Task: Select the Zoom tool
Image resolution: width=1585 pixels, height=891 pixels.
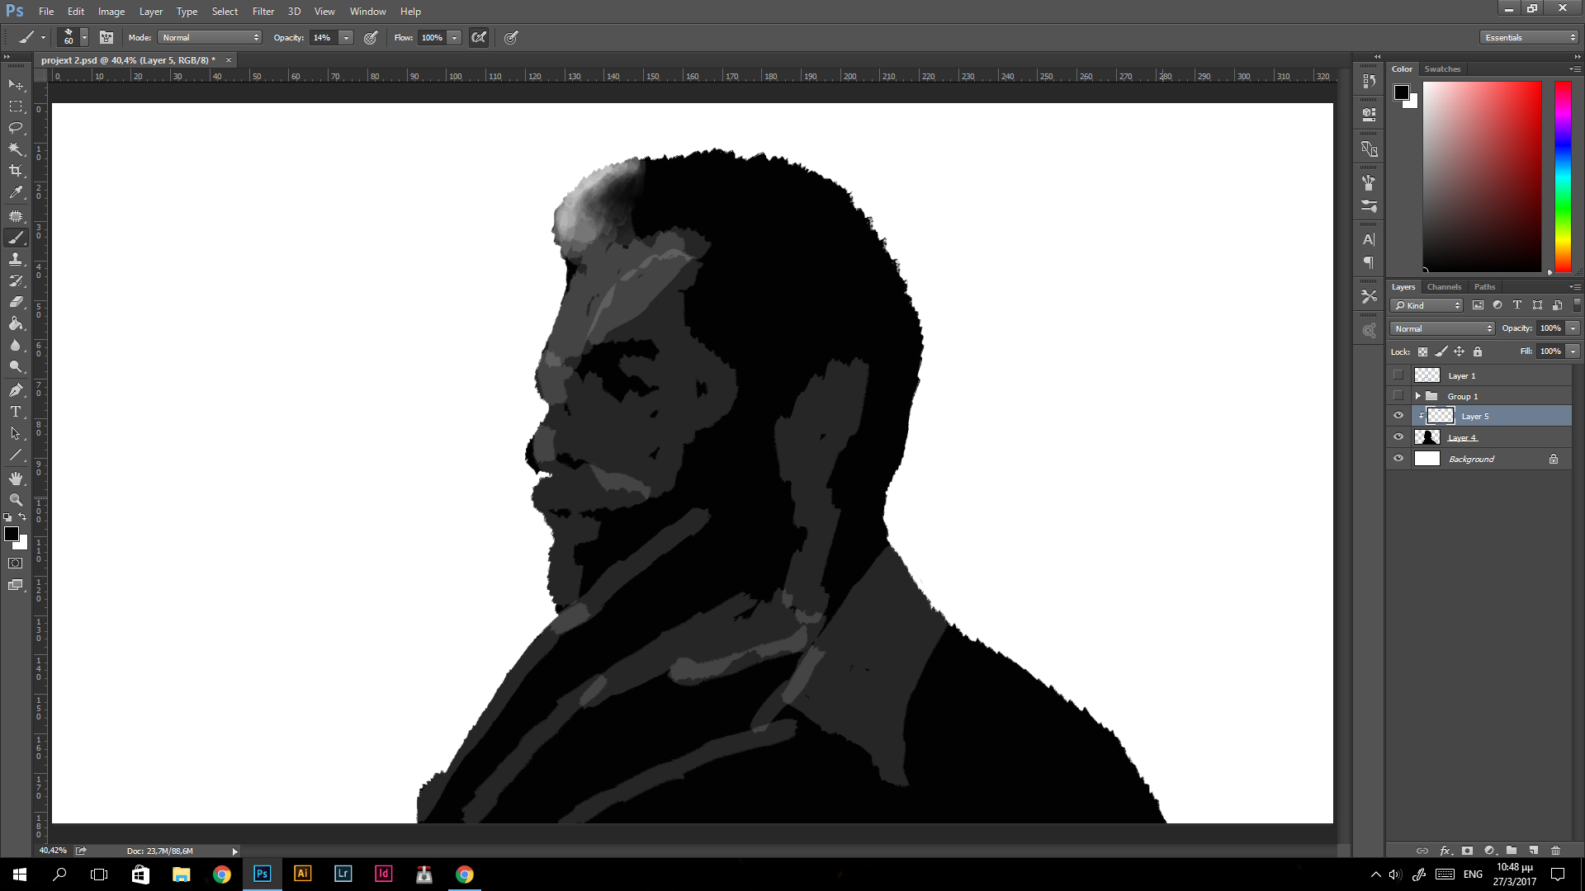Action: coord(16,500)
